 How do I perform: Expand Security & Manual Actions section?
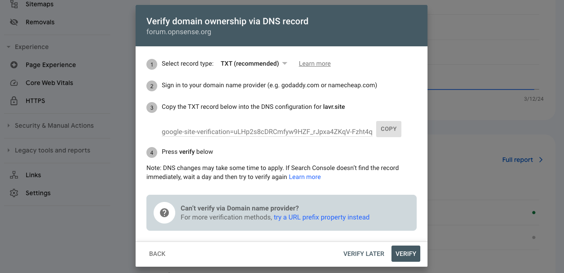[x=9, y=125]
